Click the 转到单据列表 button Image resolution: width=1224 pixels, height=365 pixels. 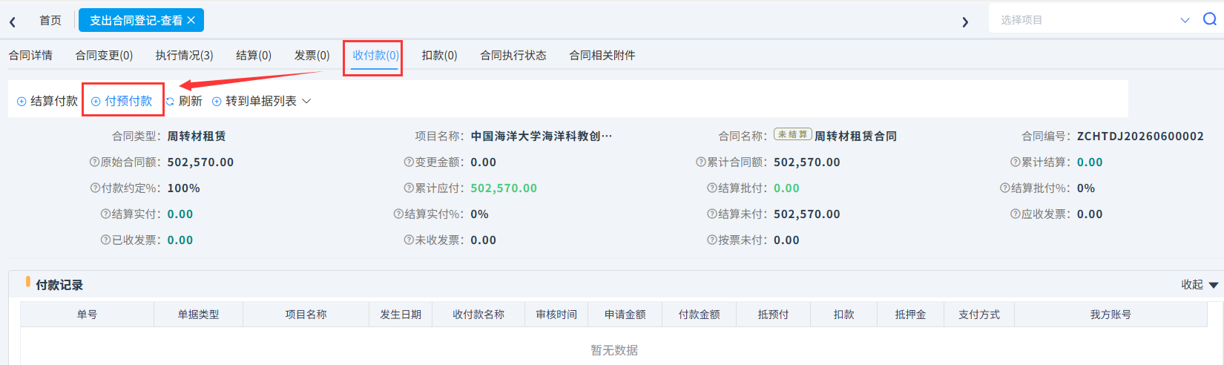(x=261, y=101)
